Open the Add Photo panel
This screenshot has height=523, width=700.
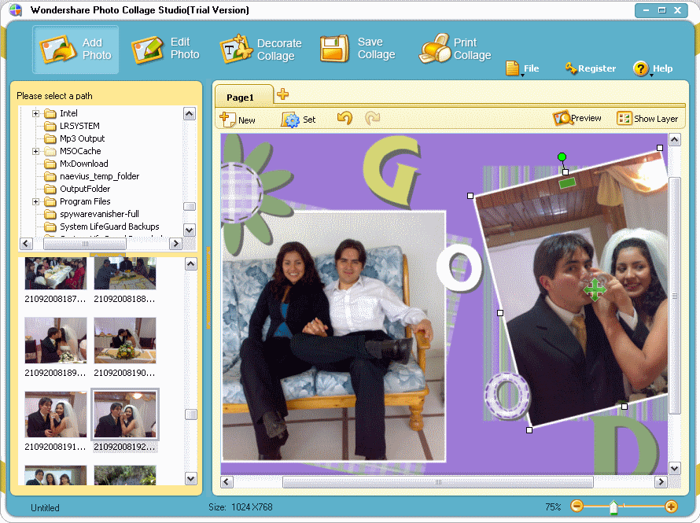pos(76,48)
